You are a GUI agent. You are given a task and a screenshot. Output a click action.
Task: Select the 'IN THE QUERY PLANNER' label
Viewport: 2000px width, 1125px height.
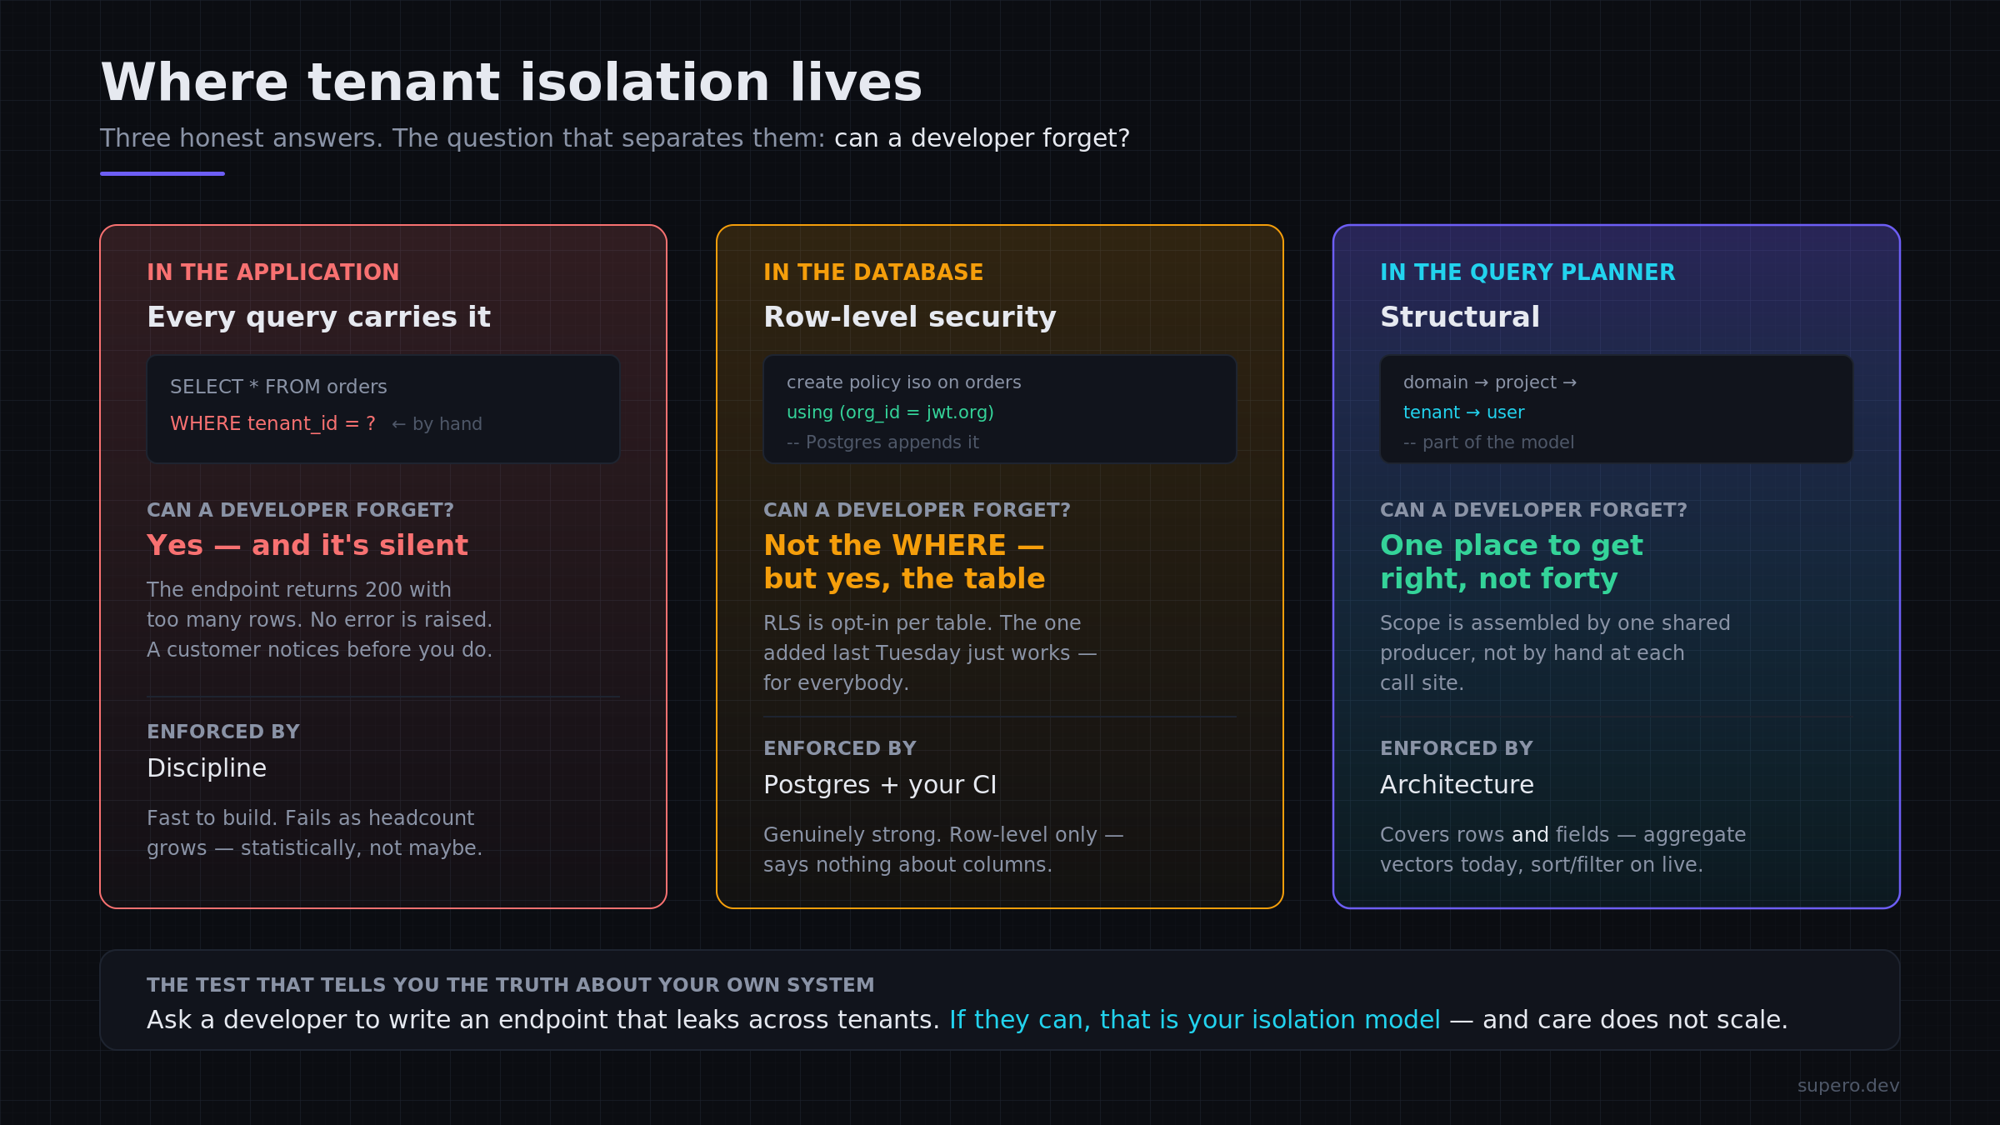pyautogui.click(x=1527, y=272)
